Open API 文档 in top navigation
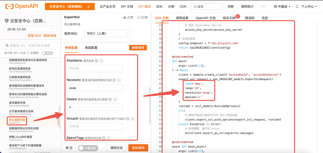The image size is (323, 153). click(x=127, y=7)
